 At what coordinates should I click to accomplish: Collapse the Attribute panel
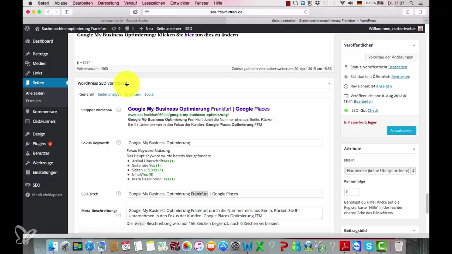coord(414,149)
